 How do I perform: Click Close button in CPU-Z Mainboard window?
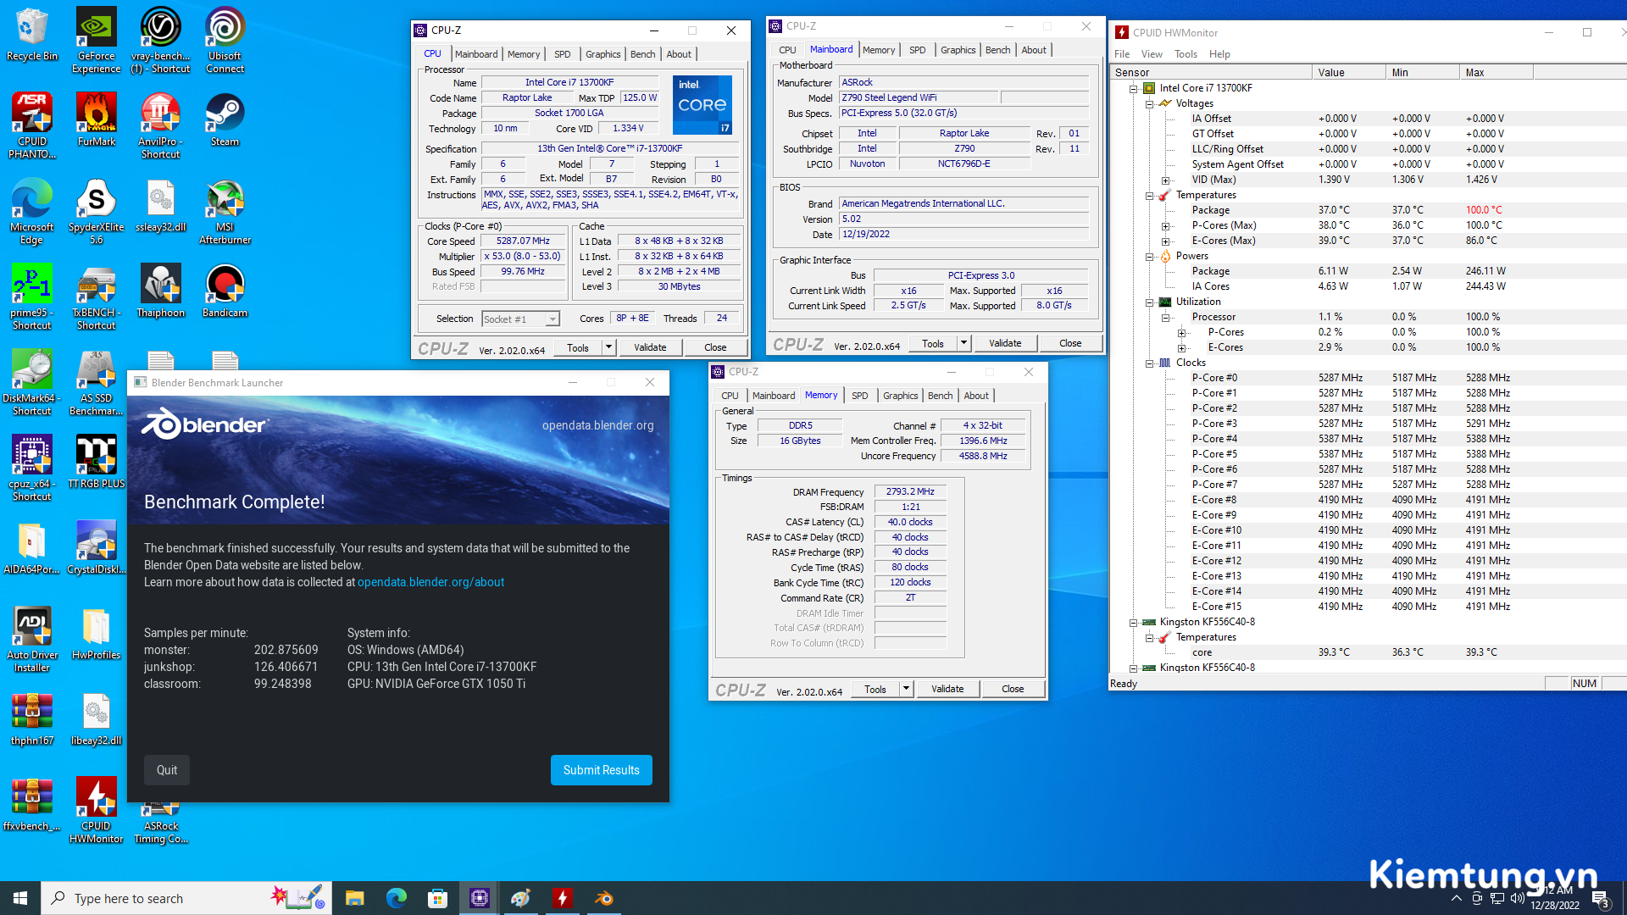(1070, 343)
